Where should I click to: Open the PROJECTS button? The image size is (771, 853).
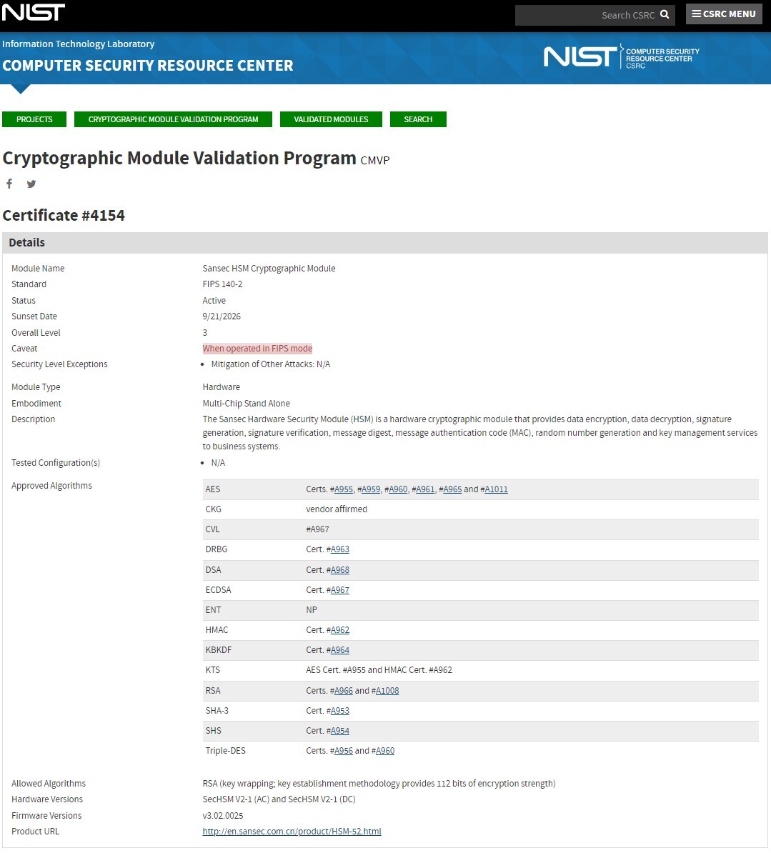pos(34,119)
